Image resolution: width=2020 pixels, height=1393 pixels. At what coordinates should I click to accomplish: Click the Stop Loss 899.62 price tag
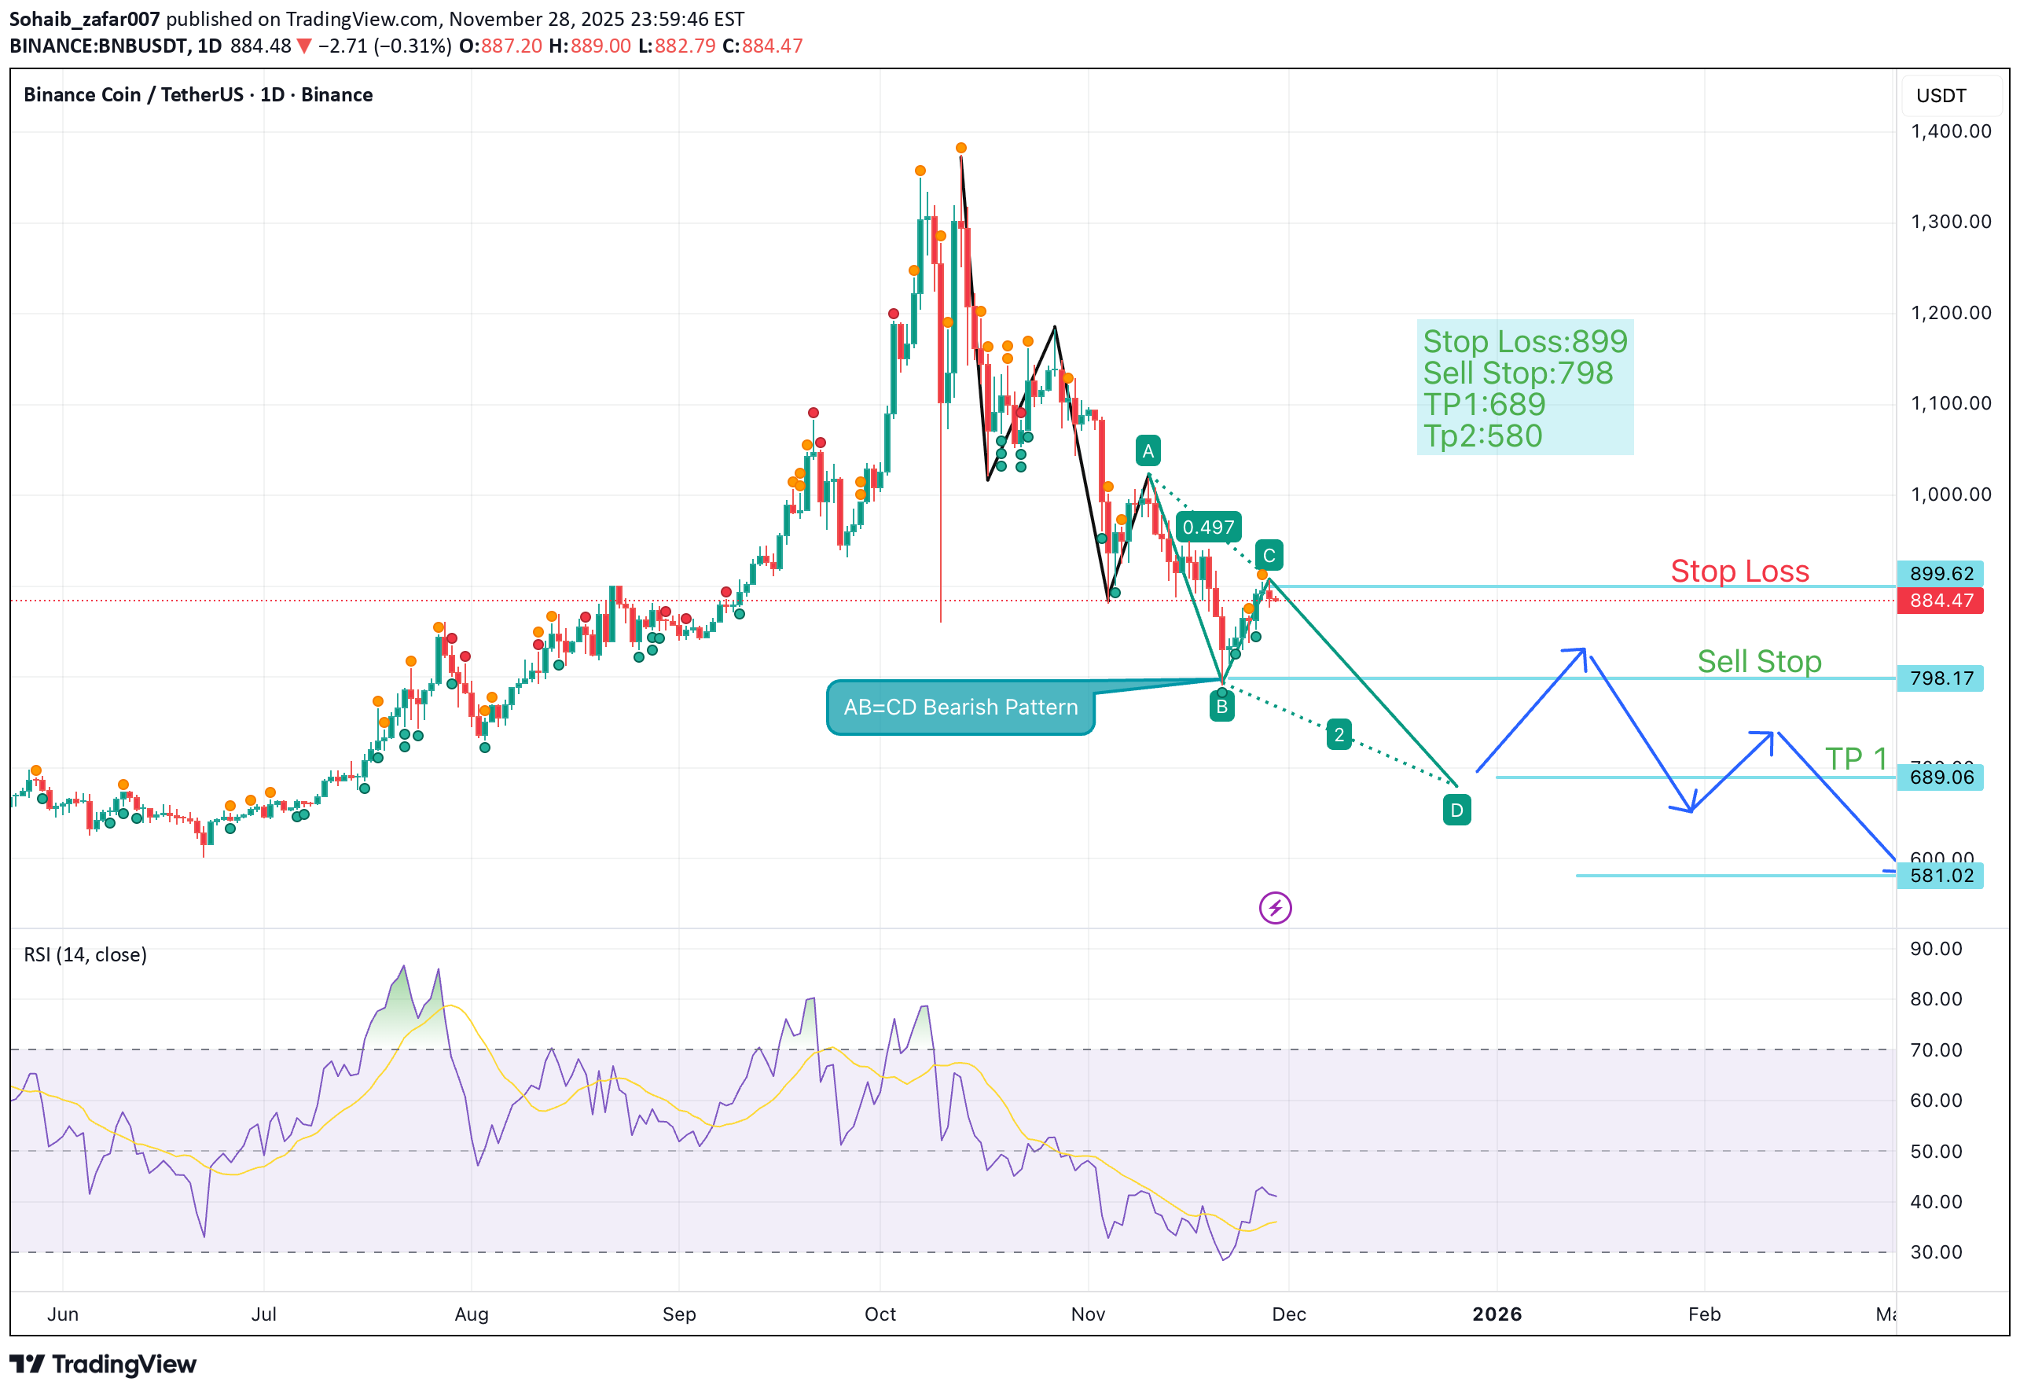pyautogui.click(x=1940, y=573)
